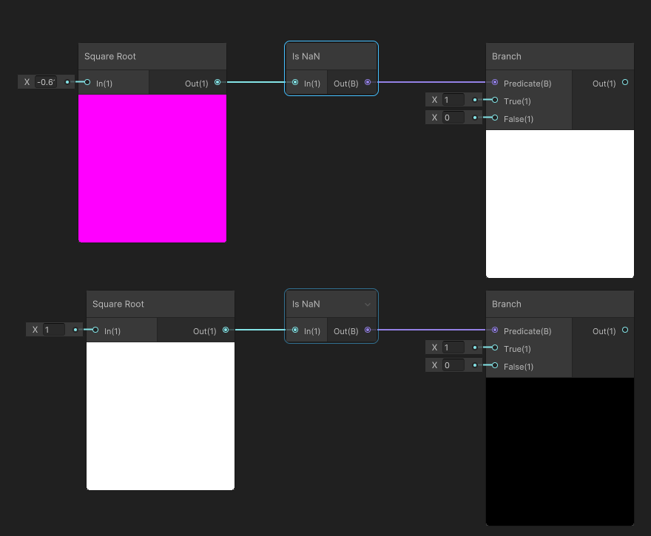Viewport: 651px width, 536px height.
Task: Select the cyan edge from lower Square Root
Action: (x=260, y=330)
